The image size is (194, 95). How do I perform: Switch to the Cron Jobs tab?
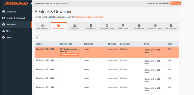coord(75,27)
